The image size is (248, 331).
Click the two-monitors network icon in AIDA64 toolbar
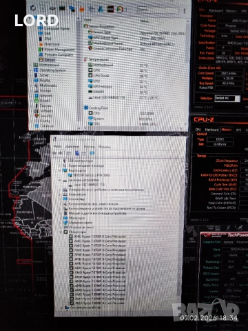point(72,9)
